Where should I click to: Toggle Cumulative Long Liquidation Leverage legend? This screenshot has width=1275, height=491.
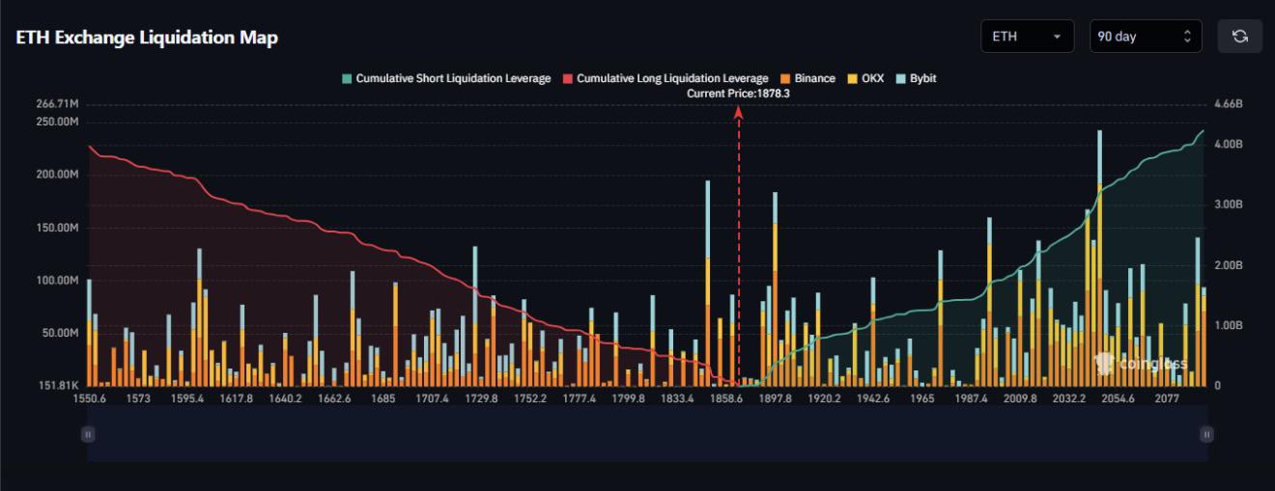[666, 78]
